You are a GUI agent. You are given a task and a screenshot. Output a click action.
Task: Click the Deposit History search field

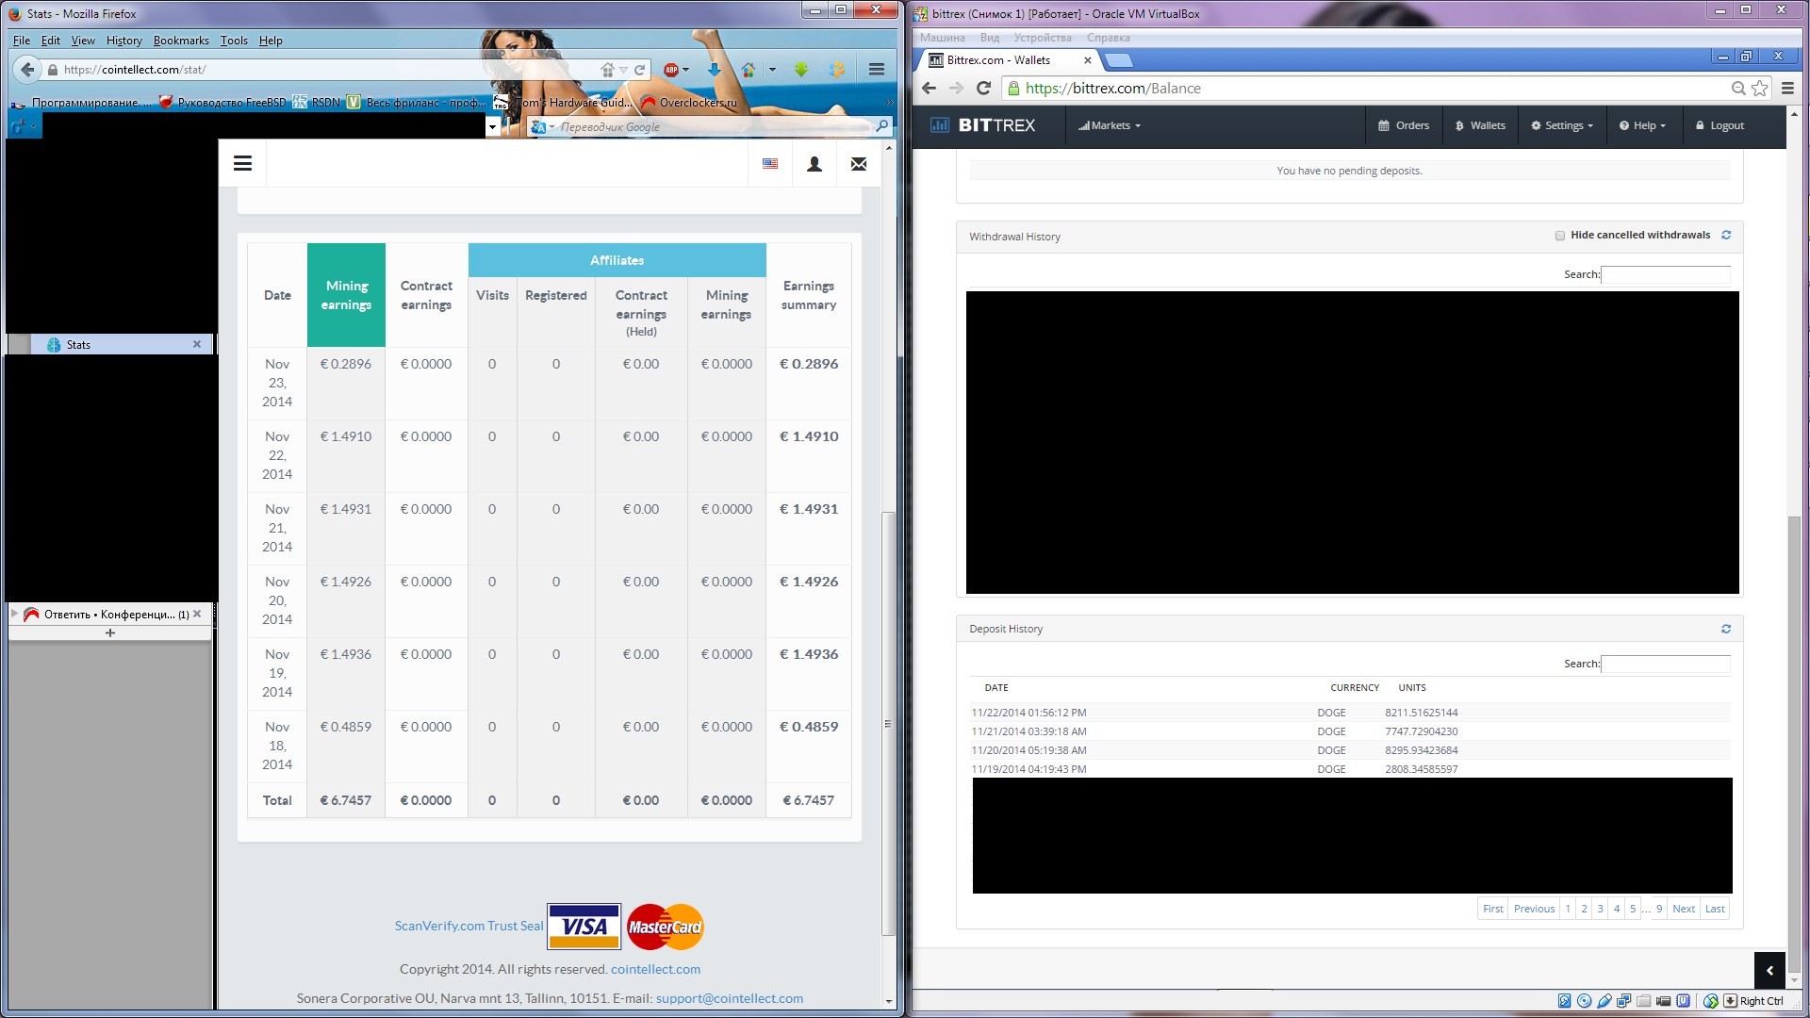(1665, 664)
